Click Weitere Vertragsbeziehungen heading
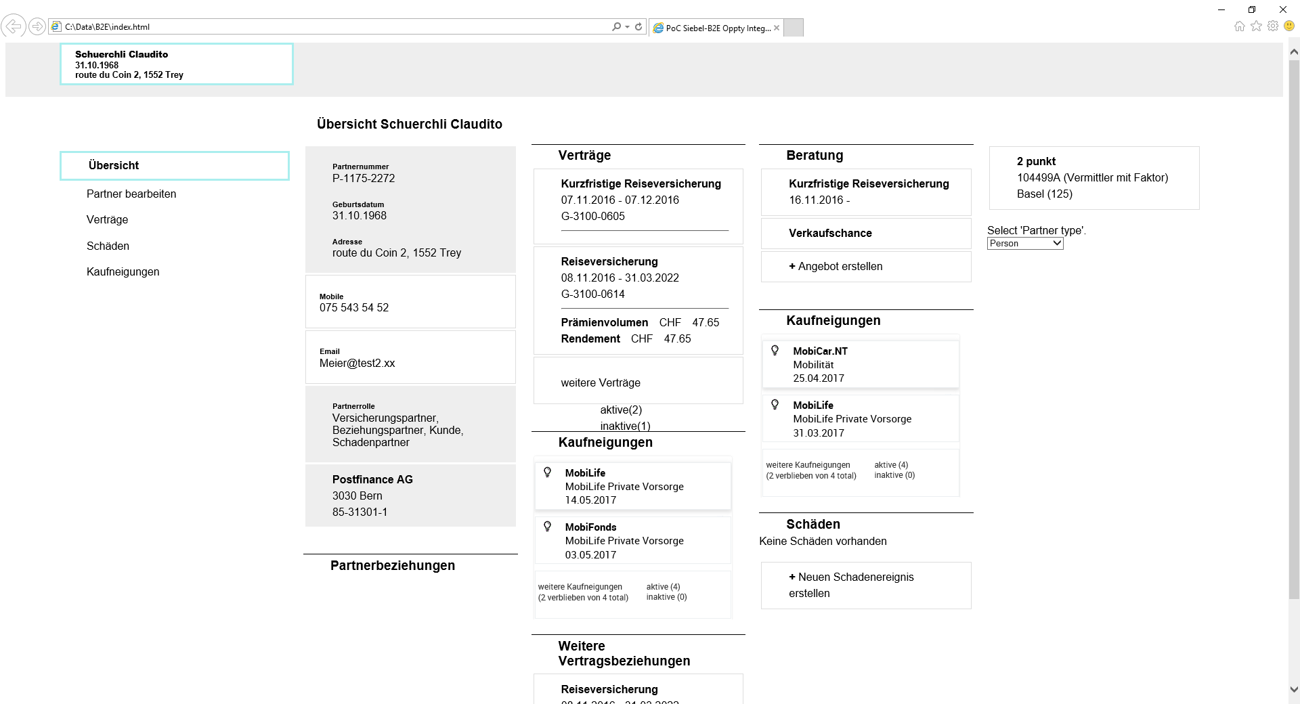The image size is (1300, 704). coord(624,654)
